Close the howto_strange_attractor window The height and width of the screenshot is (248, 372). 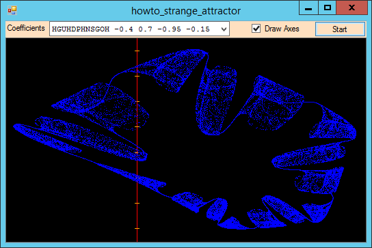(352, 8)
